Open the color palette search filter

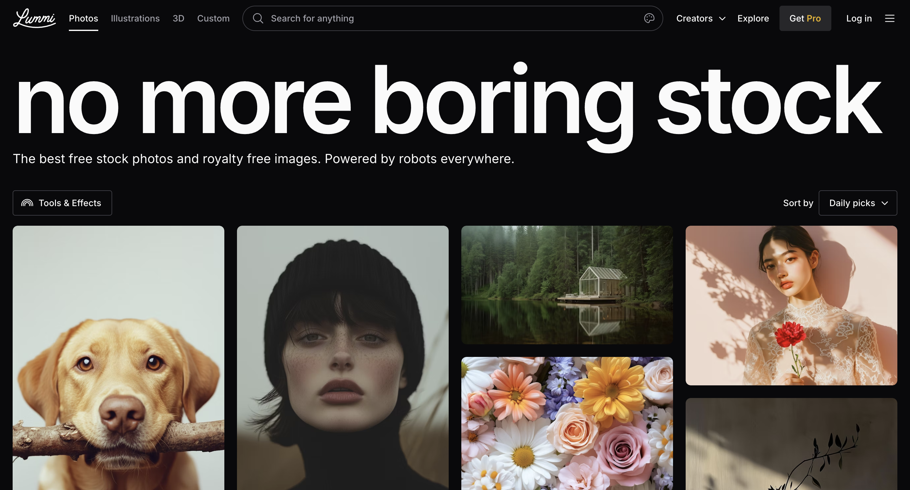pos(649,18)
